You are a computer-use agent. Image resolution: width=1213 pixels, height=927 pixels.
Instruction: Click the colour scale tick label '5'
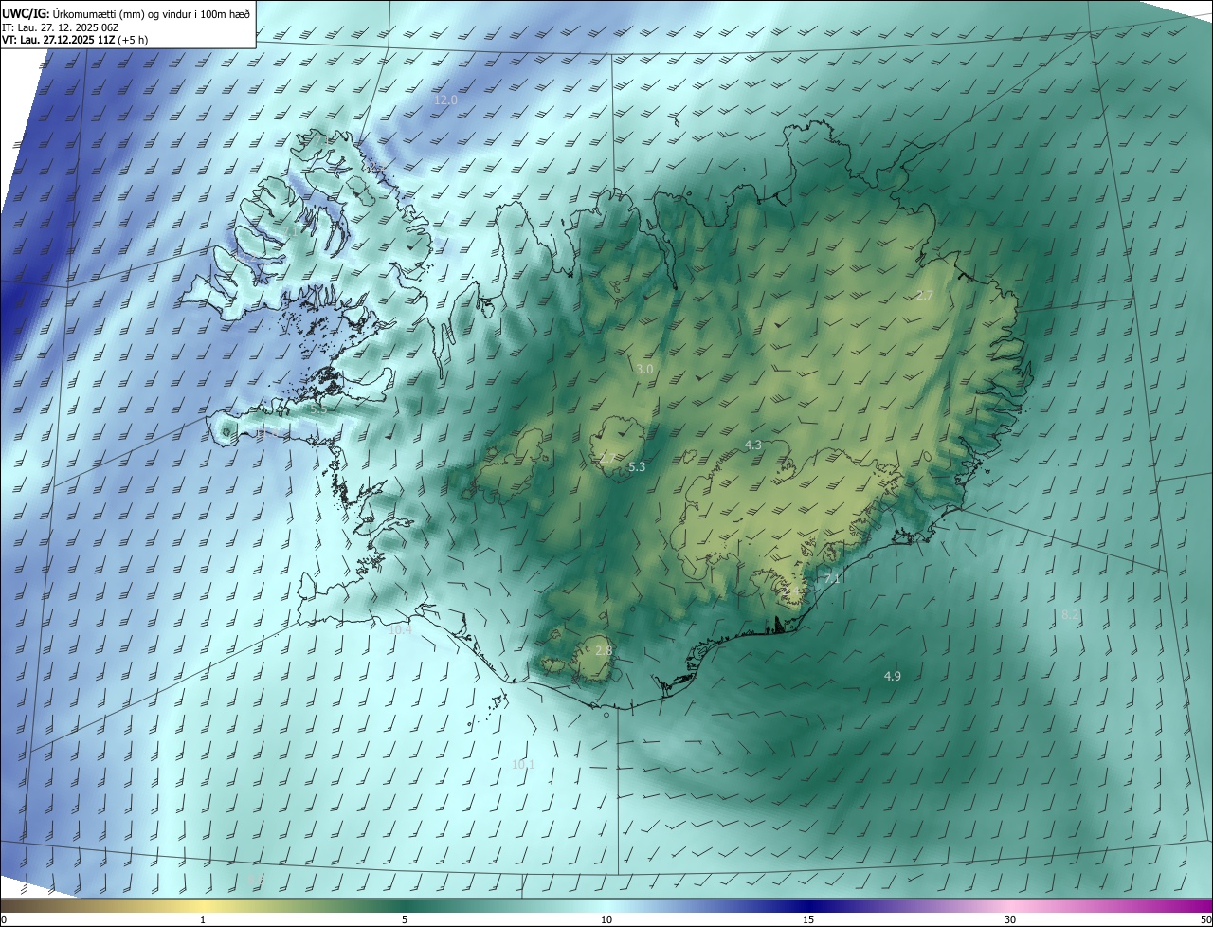[x=405, y=919]
